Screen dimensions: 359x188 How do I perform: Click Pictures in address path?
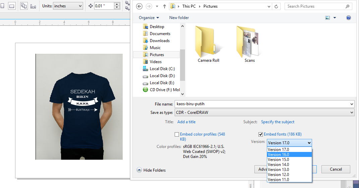pyautogui.click(x=211, y=6)
